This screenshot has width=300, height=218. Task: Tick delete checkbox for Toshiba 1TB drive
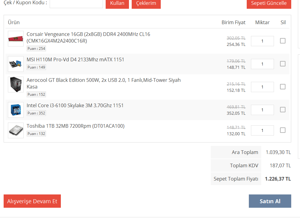pyautogui.click(x=282, y=130)
